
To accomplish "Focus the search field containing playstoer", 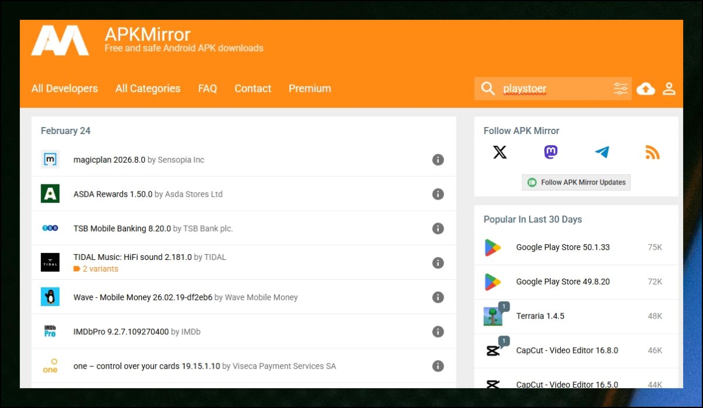I will 554,89.
